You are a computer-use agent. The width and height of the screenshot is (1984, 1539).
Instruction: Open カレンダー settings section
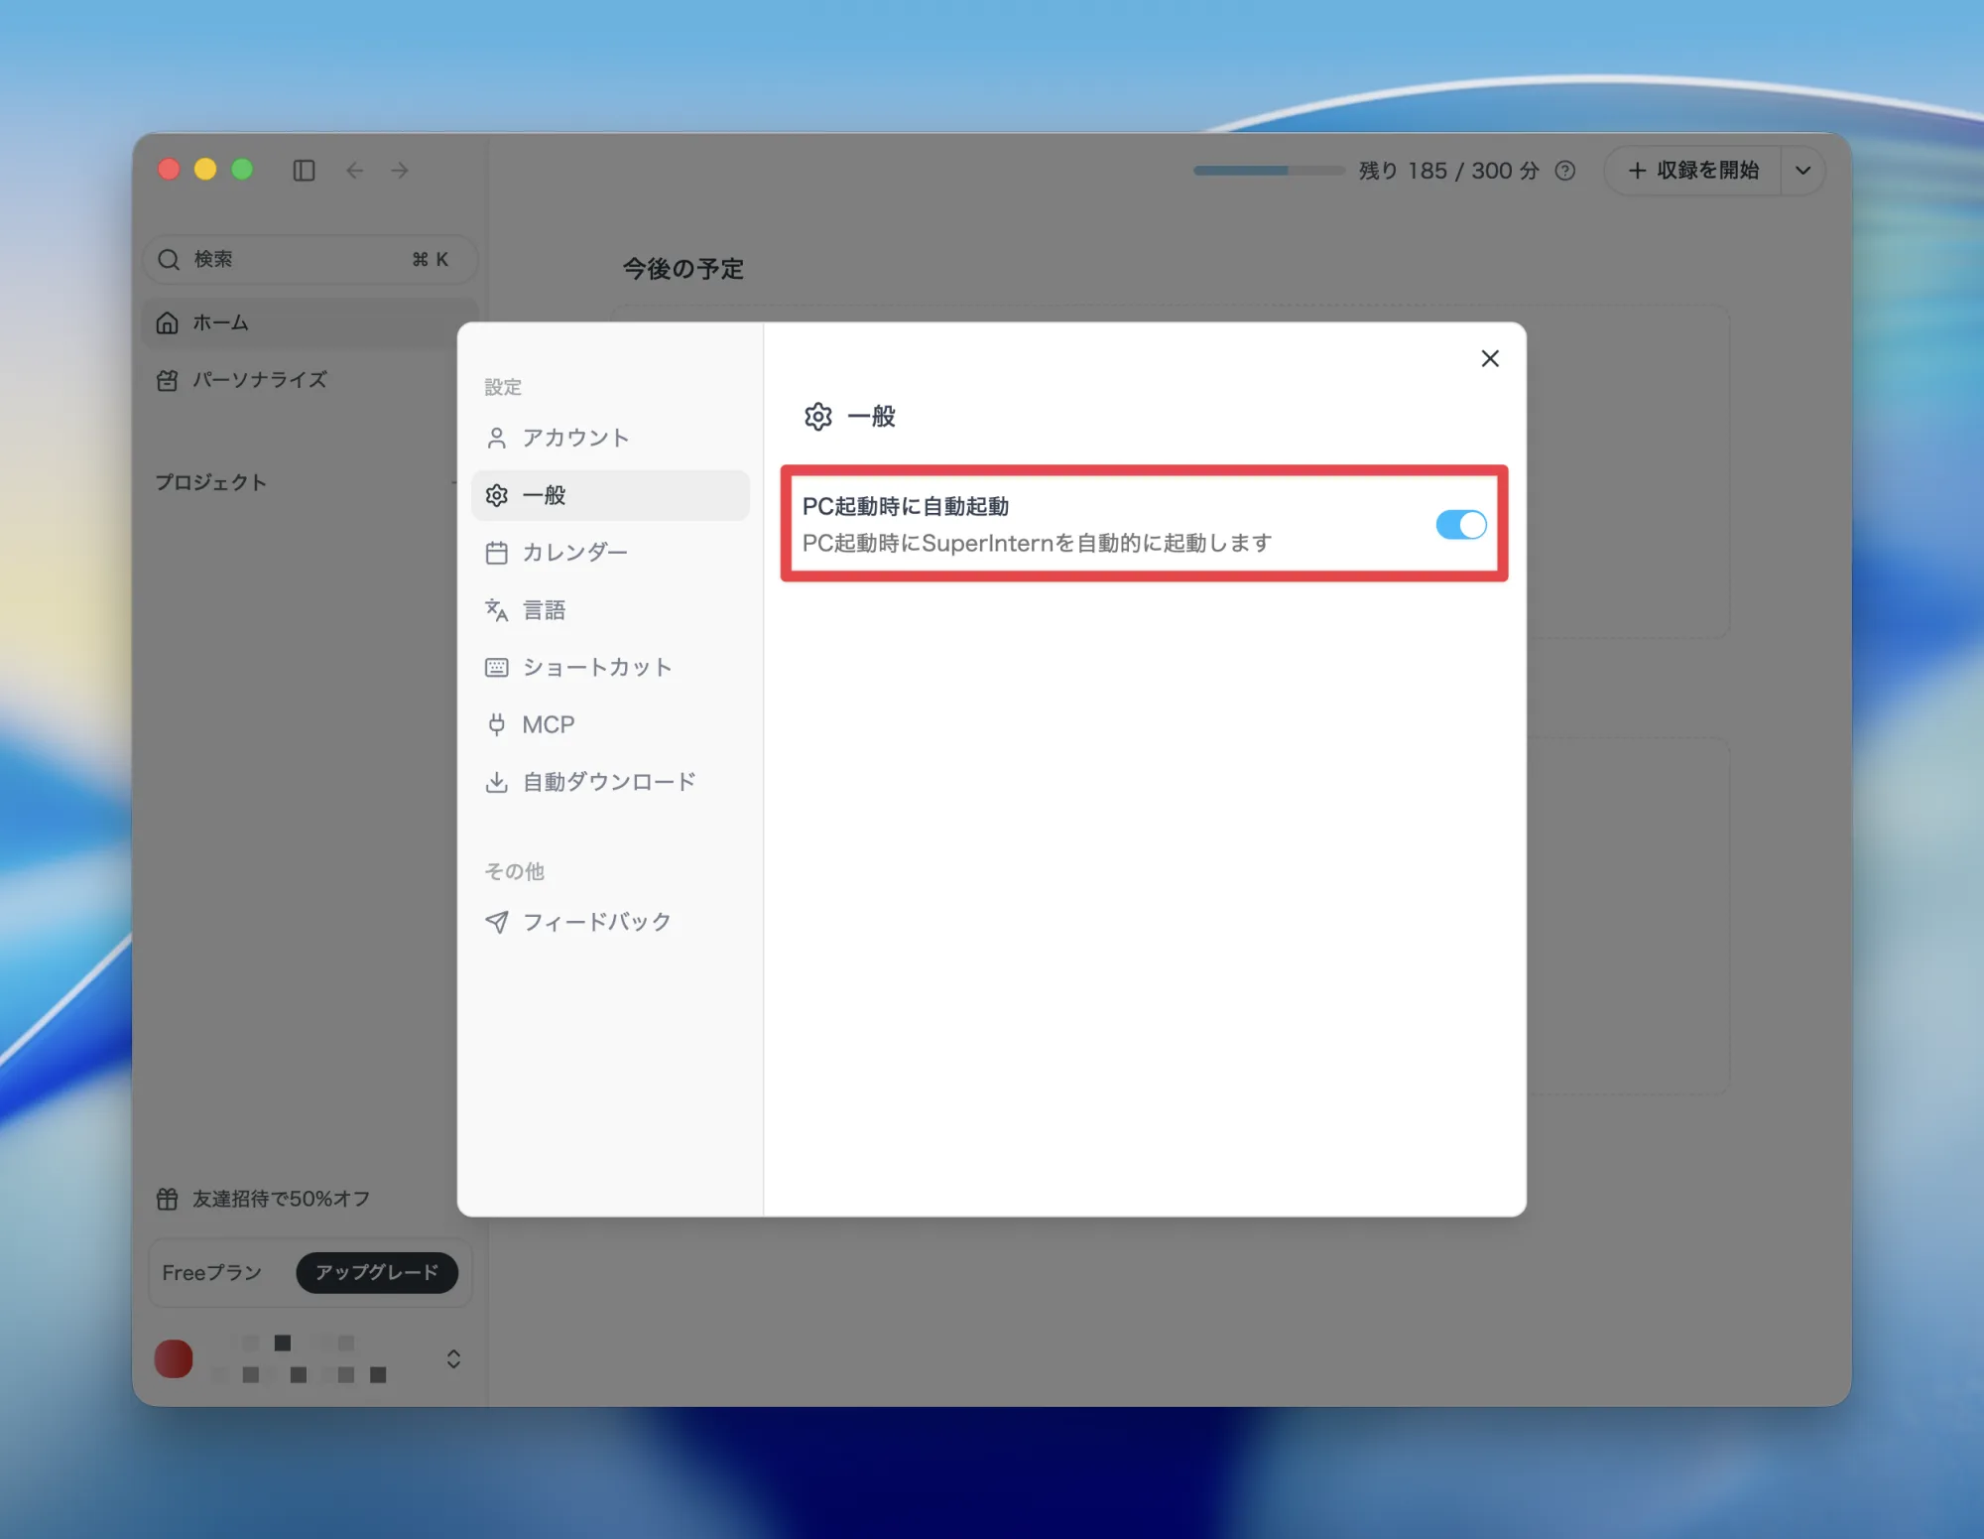click(x=610, y=553)
